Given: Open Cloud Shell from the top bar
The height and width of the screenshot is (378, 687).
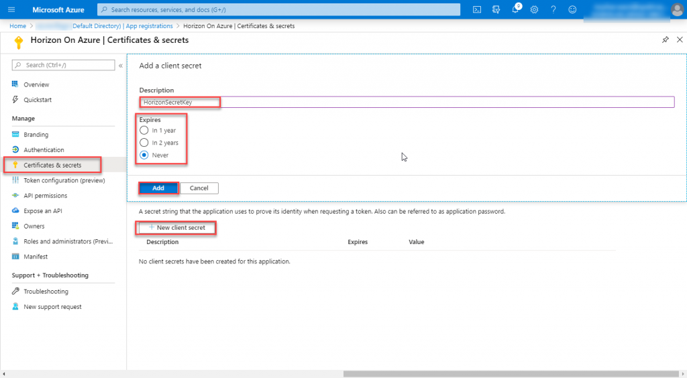Looking at the screenshot, I should (x=477, y=9).
